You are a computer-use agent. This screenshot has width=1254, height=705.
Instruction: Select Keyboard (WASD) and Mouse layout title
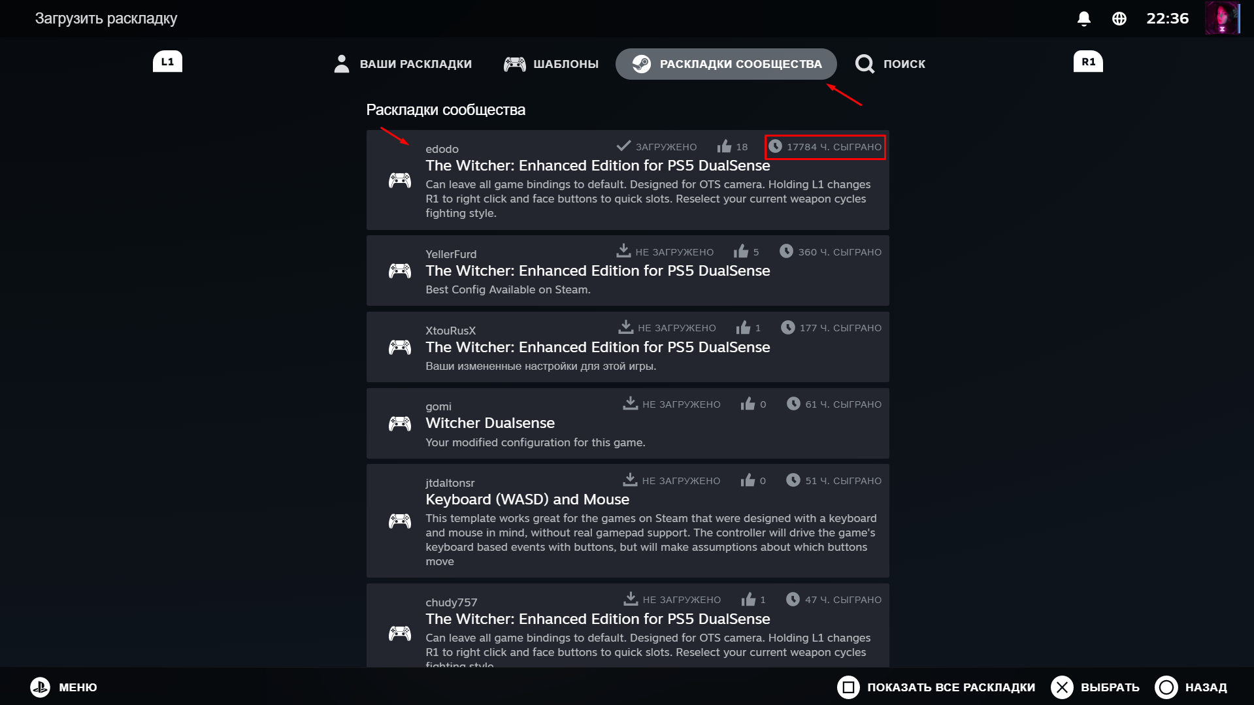527,500
